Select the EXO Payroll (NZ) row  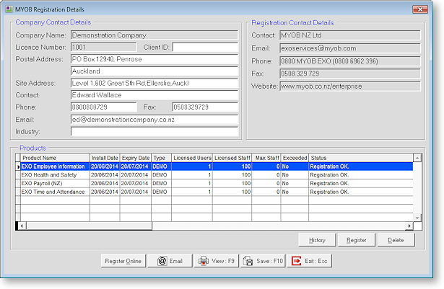(x=217, y=184)
